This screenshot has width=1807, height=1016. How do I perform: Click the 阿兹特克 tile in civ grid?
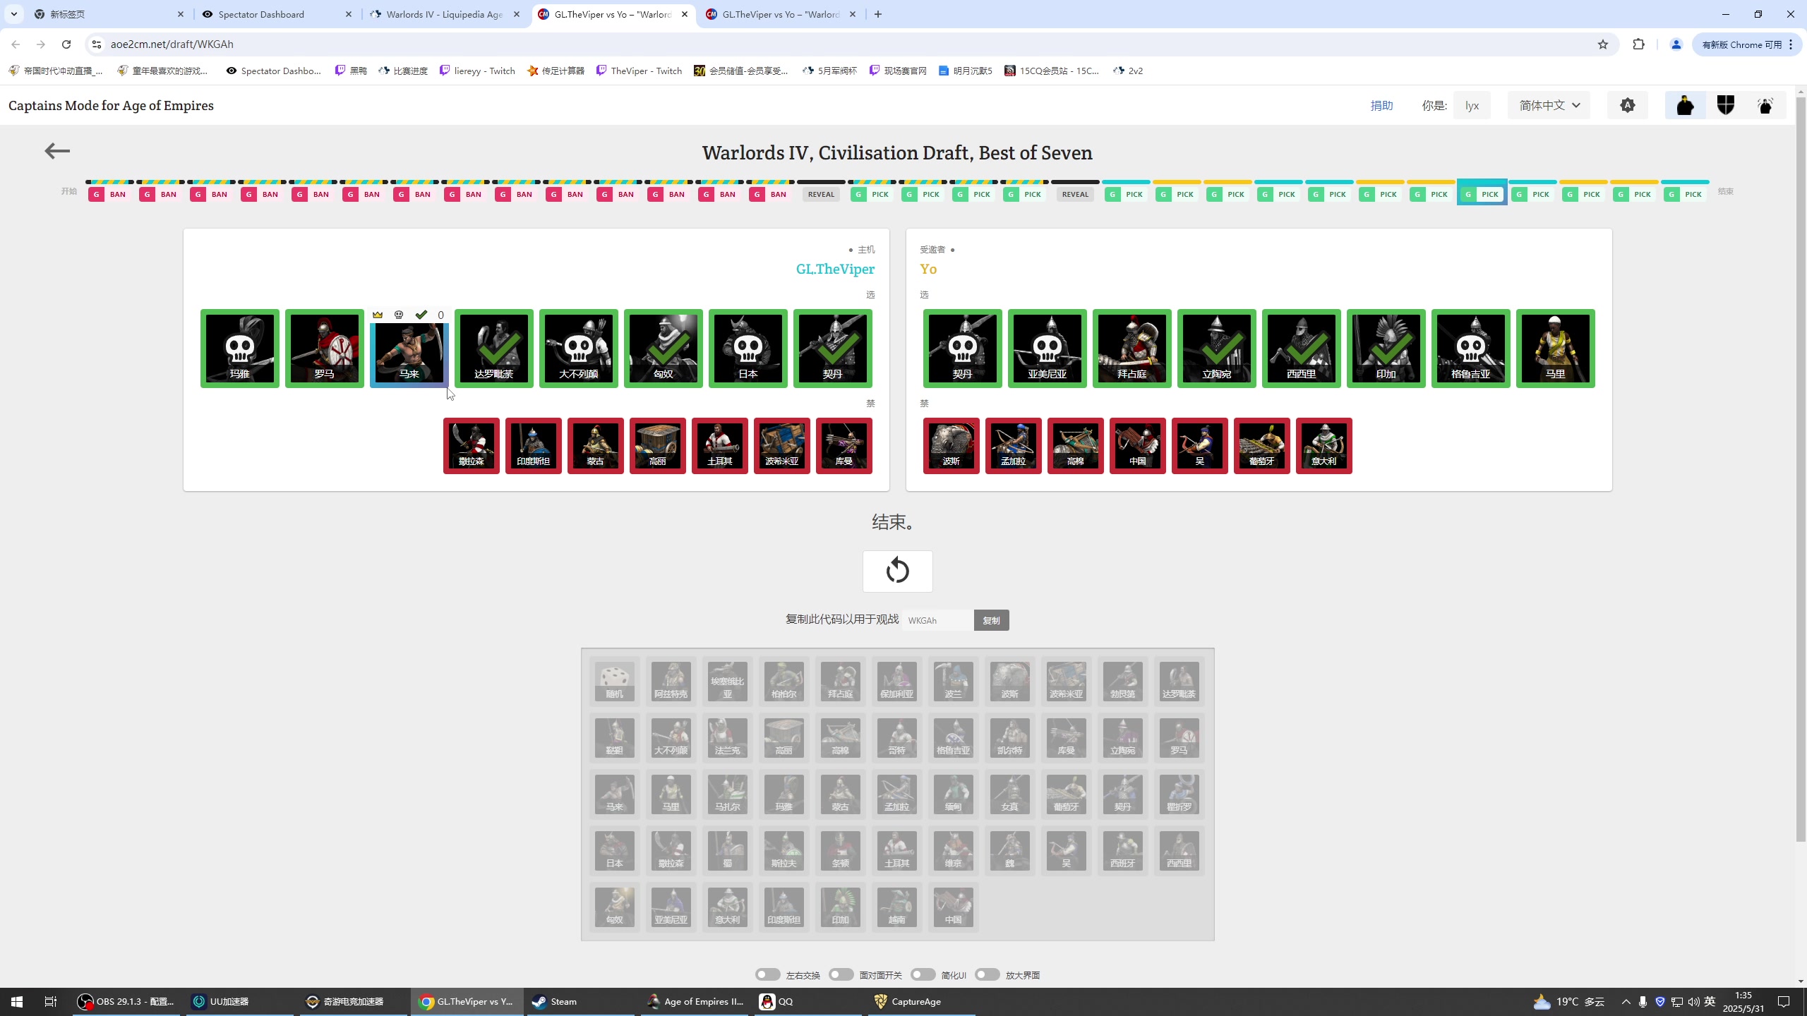point(671,682)
